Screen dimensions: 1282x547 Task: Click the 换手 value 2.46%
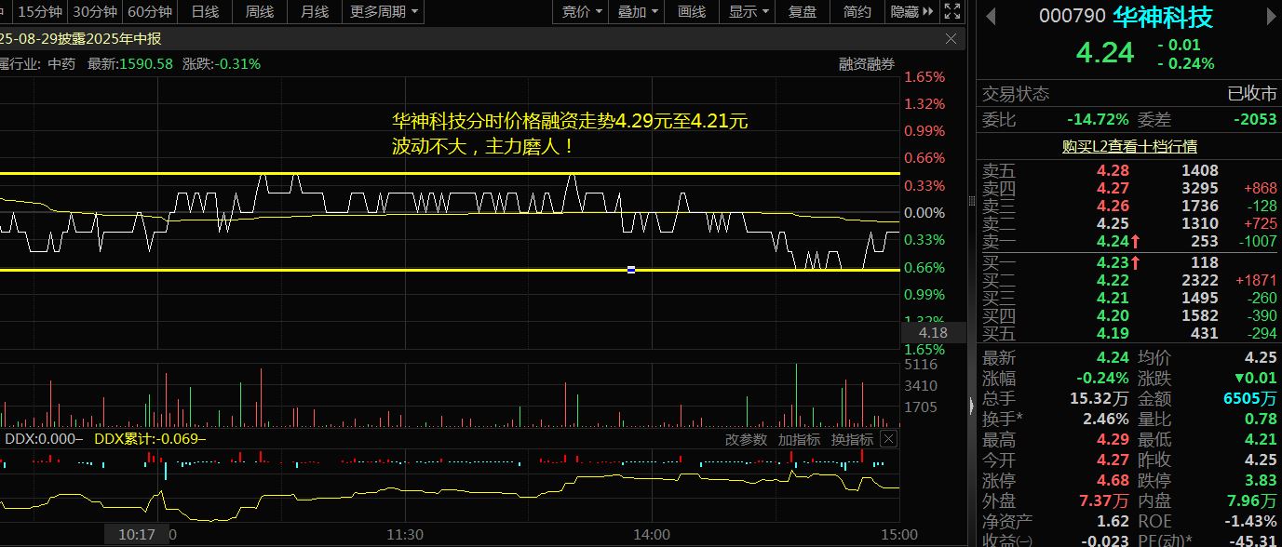(1105, 419)
